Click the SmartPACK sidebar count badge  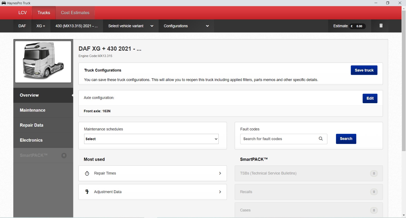coord(64,155)
